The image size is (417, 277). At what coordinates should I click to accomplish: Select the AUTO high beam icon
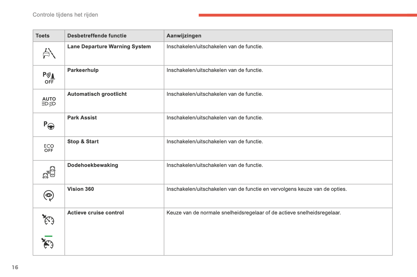[49, 101]
